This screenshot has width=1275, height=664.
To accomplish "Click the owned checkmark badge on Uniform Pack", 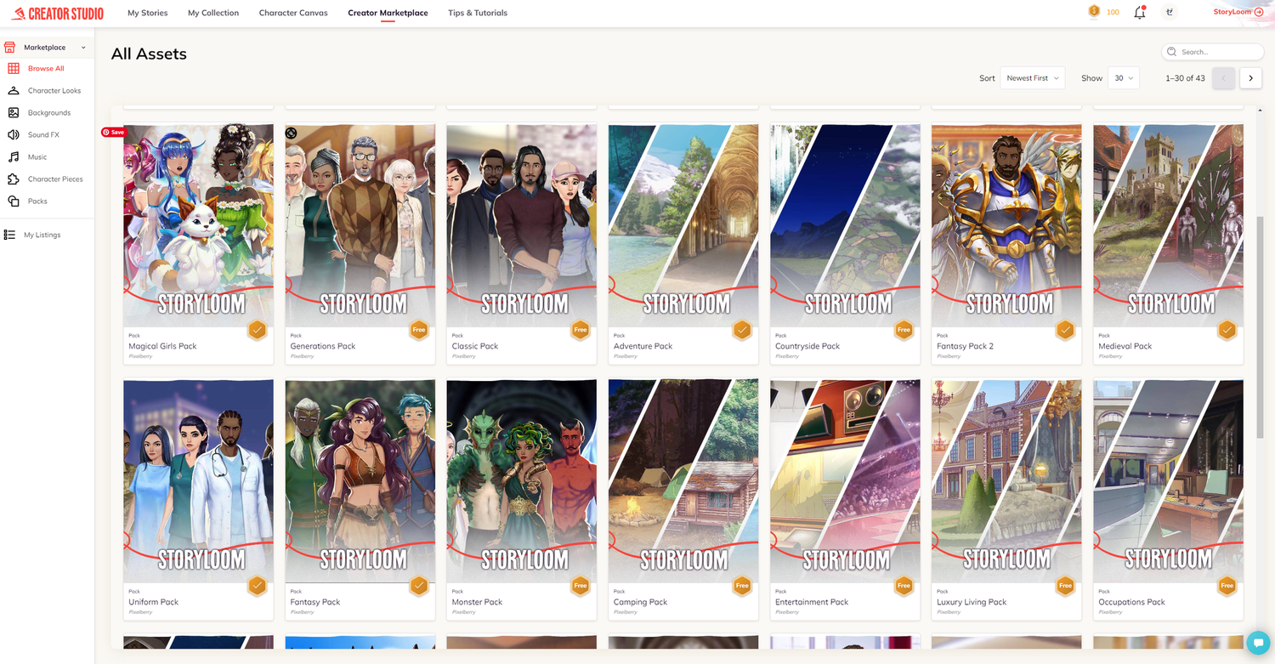I will [x=257, y=586].
